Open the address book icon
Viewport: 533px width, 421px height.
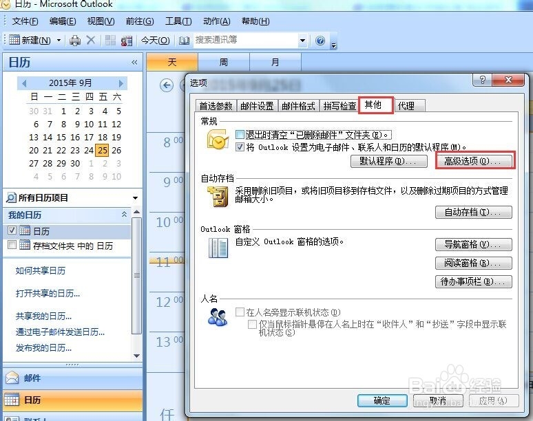coord(184,41)
